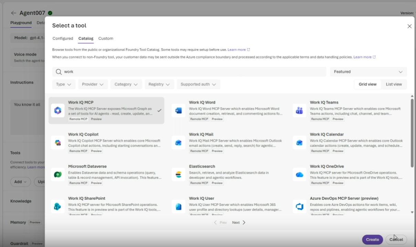Go to Prev page of results
The width and height of the screenshot is (416, 247).
(x=220, y=223)
